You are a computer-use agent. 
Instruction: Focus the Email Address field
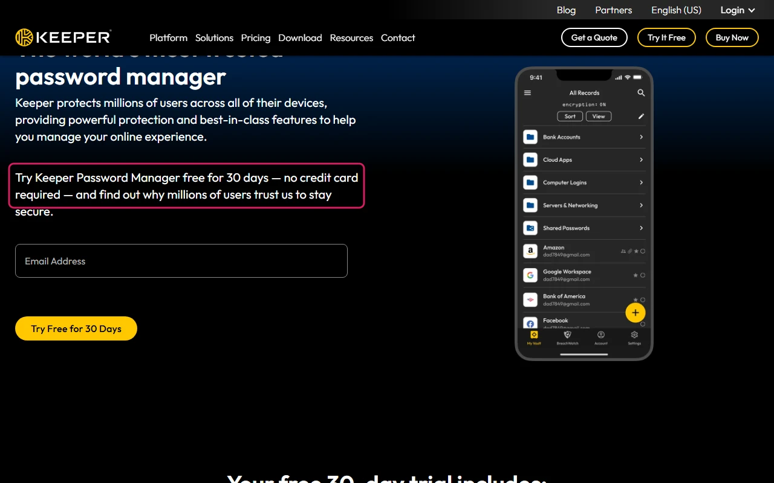pyautogui.click(x=181, y=261)
